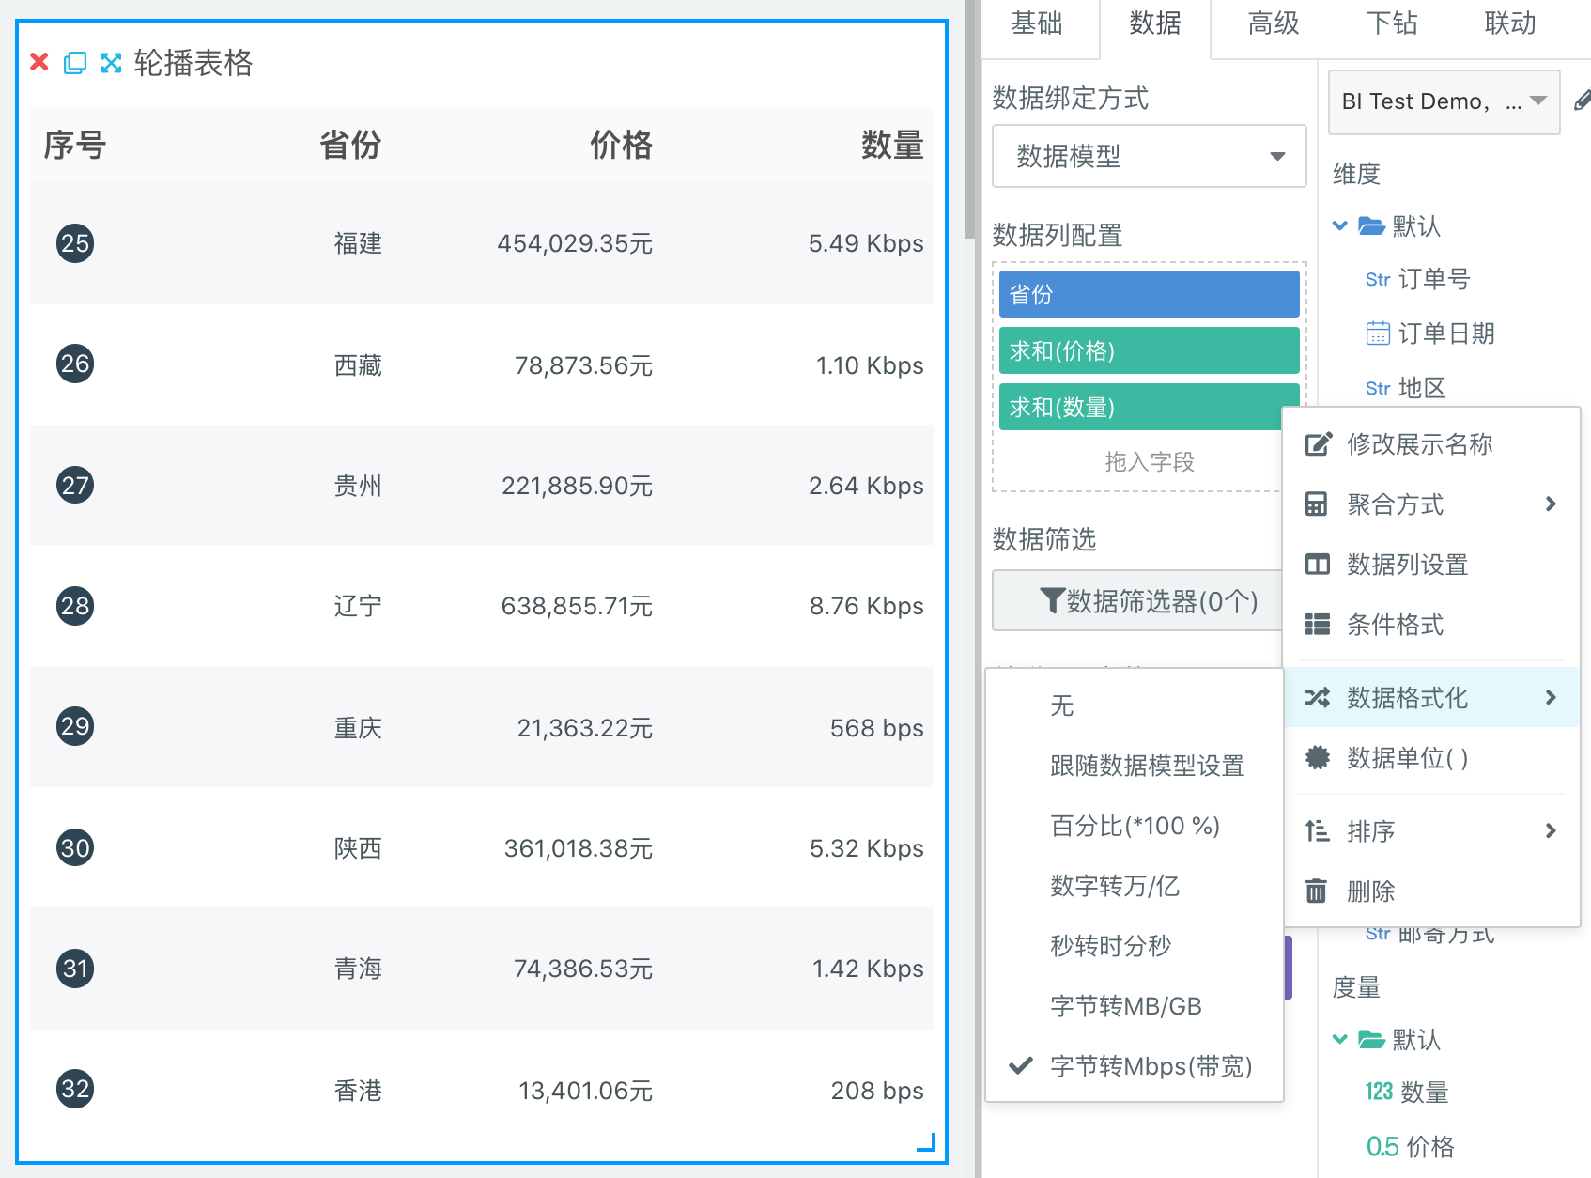The height and width of the screenshot is (1178, 1591).
Task: Choose 数据列设置 from context menu
Action: click(1432, 565)
